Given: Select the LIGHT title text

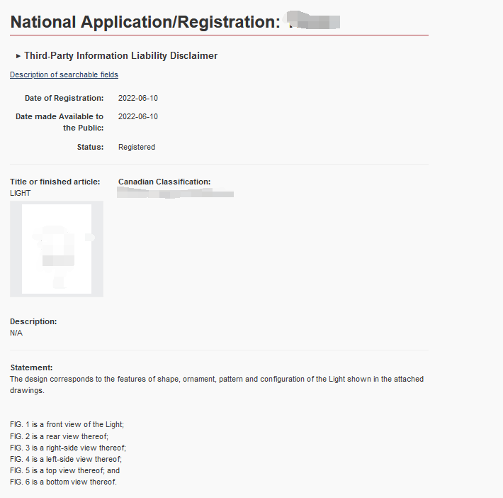Looking at the screenshot, I should pos(21,193).
